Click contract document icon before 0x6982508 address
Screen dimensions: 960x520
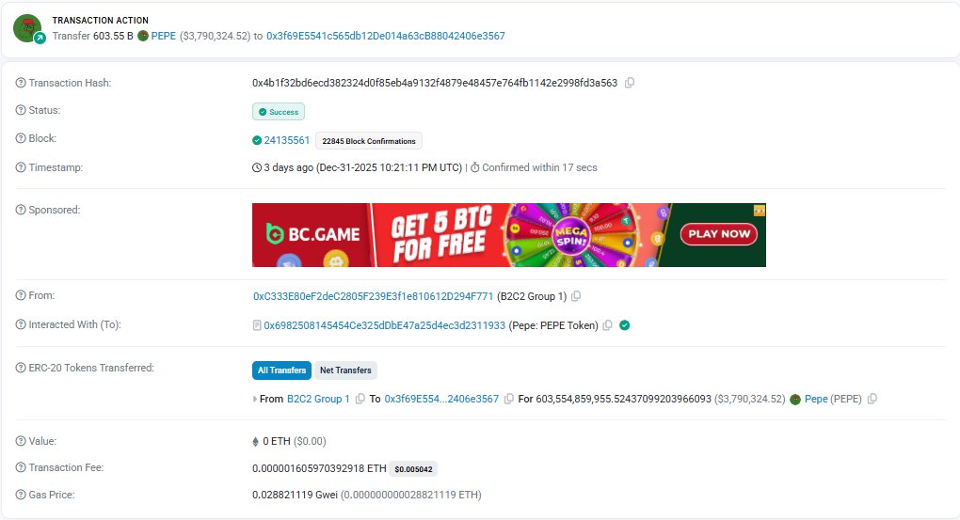tap(257, 325)
